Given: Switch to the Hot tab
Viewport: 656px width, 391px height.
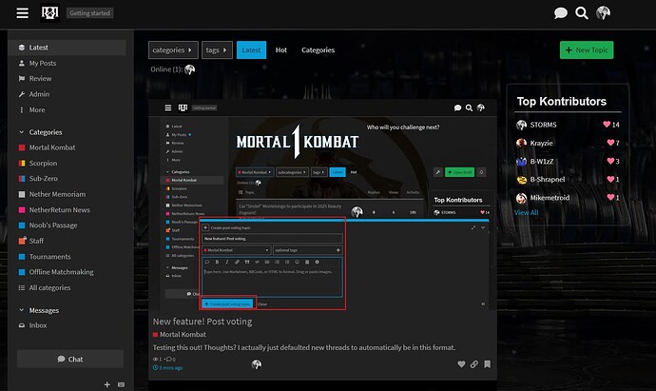Looking at the screenshot, I should tap(281, 49).
